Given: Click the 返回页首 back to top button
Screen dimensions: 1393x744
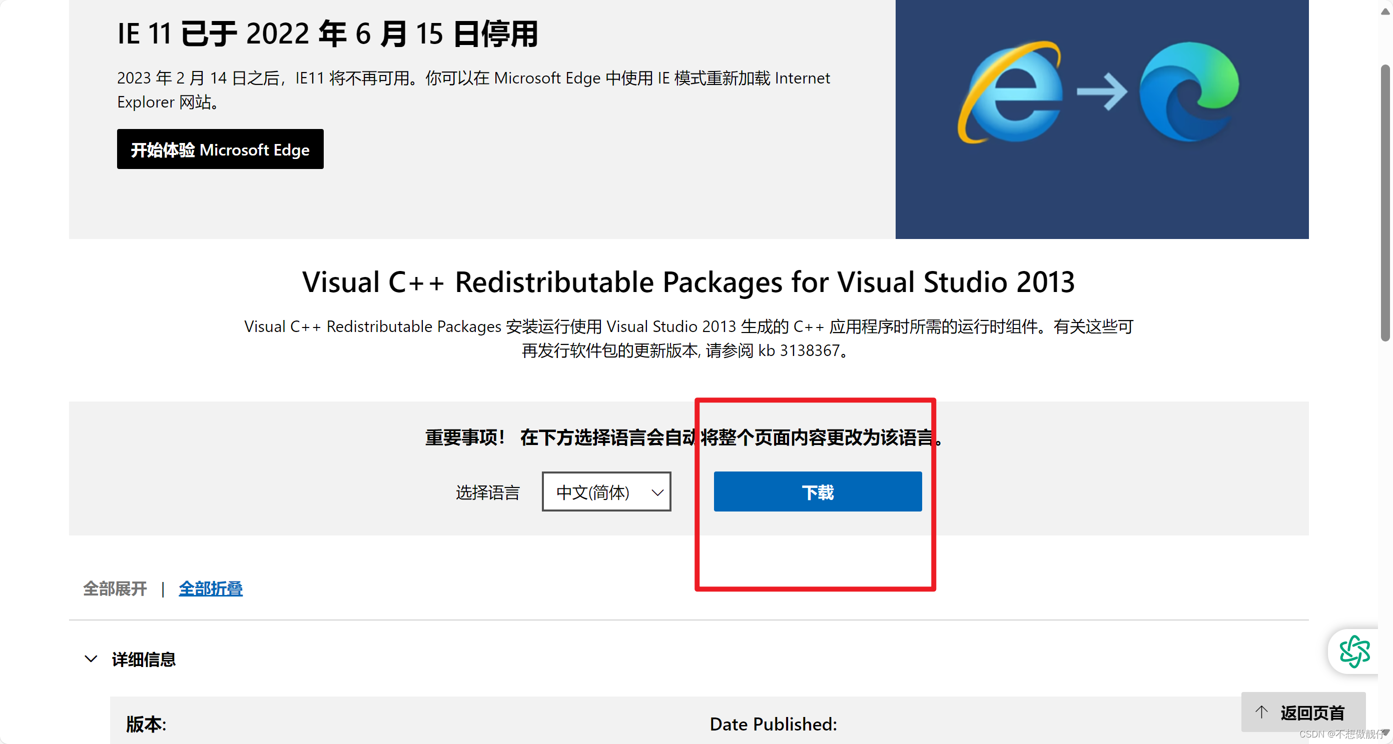Looking at the screenshot, I should 1303,712.
